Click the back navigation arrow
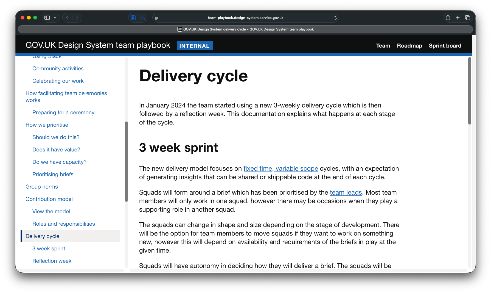This screenshot has height=293, width=491. coord(67,17)
